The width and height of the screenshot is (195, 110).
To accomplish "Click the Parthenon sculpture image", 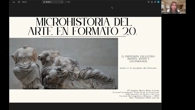I will click(63, 64).
